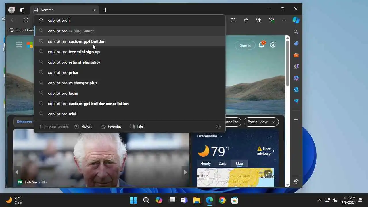Choose 'copilot pro refund eligibility' suggestion

(x=130, y=62)
